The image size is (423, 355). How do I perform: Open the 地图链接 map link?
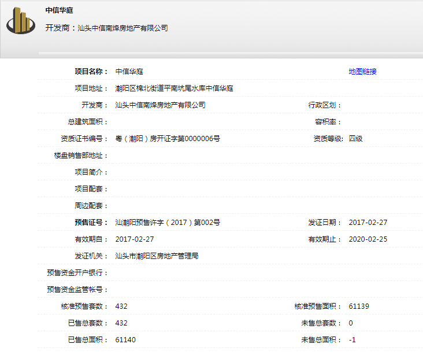[x=362, y=72]
